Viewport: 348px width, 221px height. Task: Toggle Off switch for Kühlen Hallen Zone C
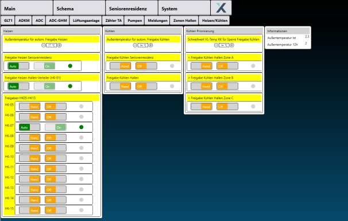[x=227, y=107]
